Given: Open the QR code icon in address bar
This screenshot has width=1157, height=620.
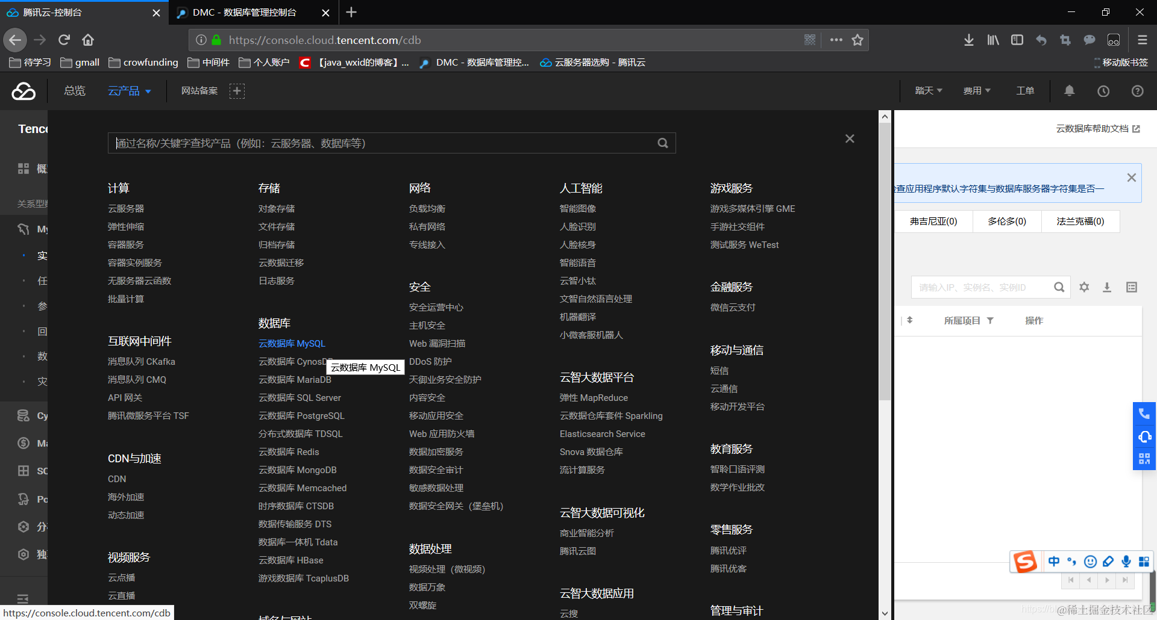Looking at the screenshot, I should 810,40.
